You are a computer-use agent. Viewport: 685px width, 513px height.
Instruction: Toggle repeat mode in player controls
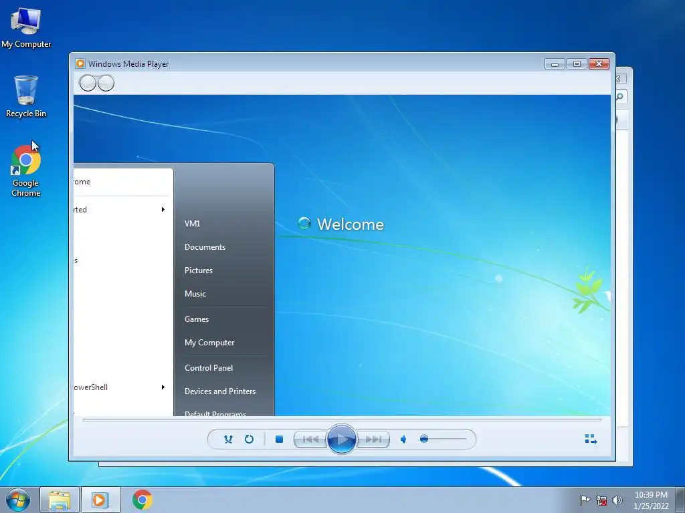click(x=249, y=439)
